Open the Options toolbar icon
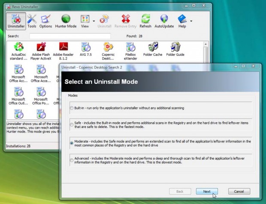Image resolution: width=266 pixels, height=204 pixels. click(x=45, y=21)
